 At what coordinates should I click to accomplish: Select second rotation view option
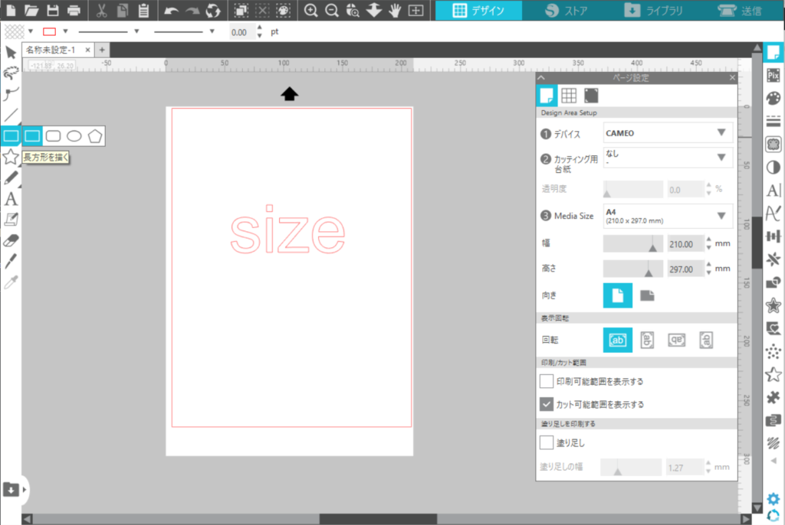pos(647,340)
